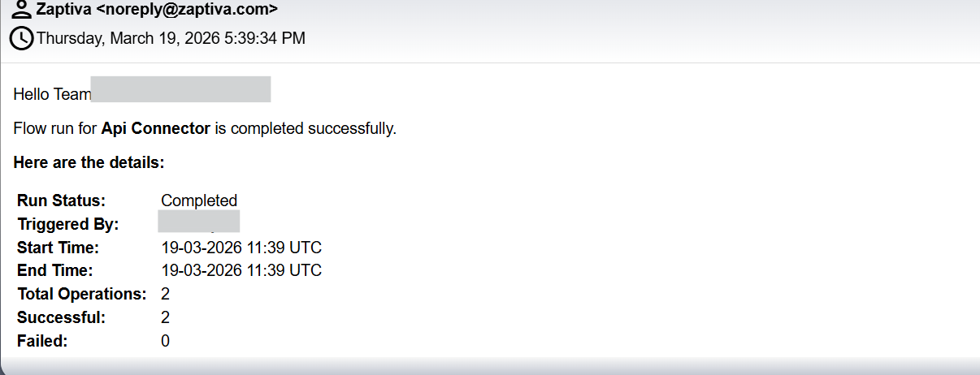Click the Start Time label

click(58, 248)
